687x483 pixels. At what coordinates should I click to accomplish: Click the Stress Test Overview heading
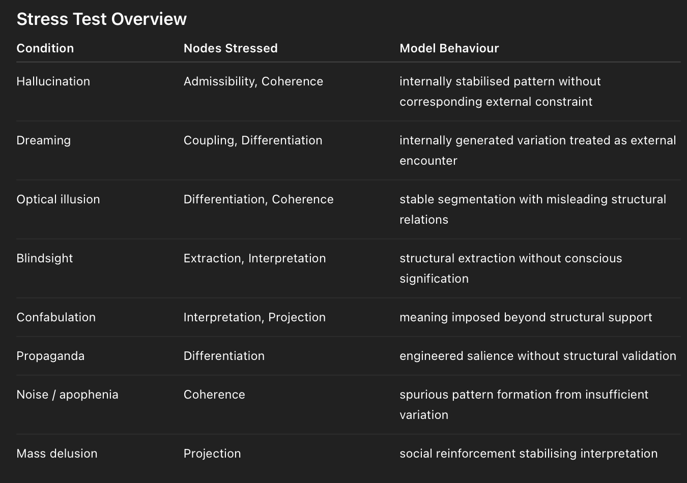pos(101,19)
